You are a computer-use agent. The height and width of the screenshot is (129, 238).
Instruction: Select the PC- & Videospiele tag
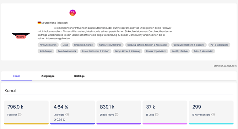pos(219,45)
